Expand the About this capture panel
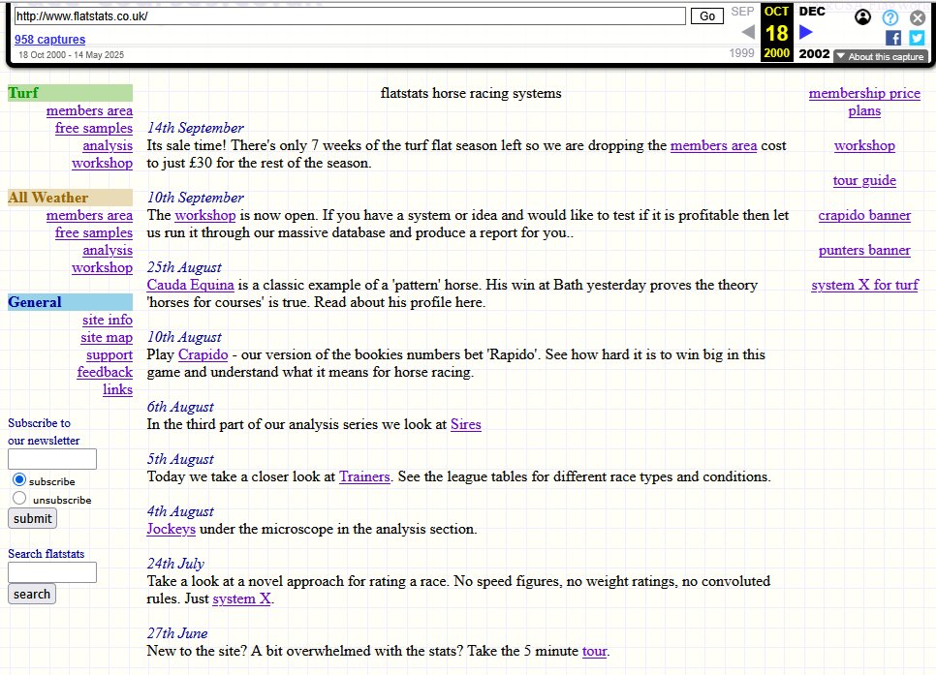This screenshot has width=936, height=675. 881,56
